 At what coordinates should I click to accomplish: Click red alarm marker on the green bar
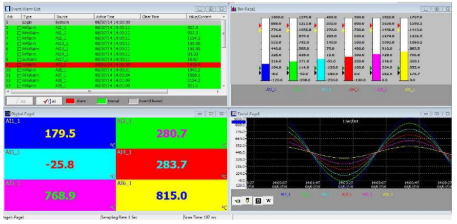coord(288,26)
